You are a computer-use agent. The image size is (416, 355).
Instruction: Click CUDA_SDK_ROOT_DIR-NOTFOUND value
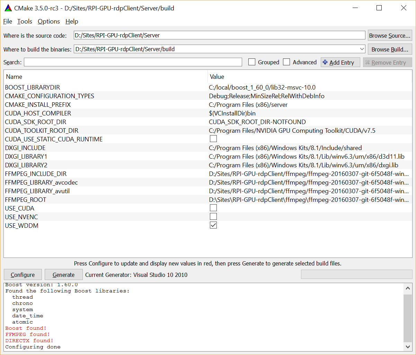(x=257, y=122)
